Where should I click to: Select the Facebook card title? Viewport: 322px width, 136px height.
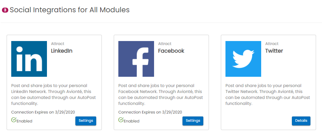click(x=171, y=51)
